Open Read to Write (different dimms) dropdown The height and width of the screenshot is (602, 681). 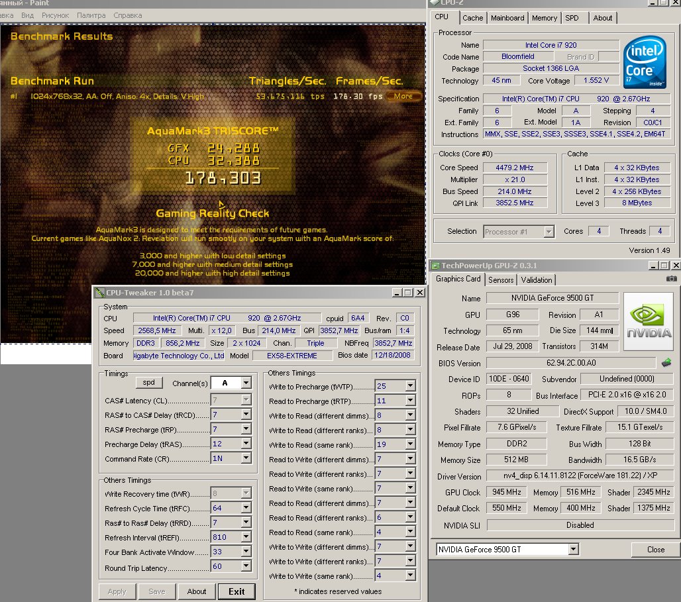(410, 459)
